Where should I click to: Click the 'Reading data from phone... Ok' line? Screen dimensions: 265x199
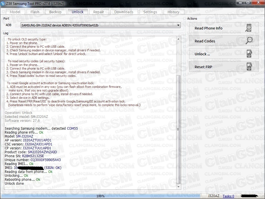click(29, 171)
